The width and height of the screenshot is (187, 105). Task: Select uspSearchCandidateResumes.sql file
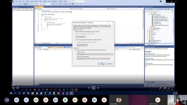click(x=161, y=25)
